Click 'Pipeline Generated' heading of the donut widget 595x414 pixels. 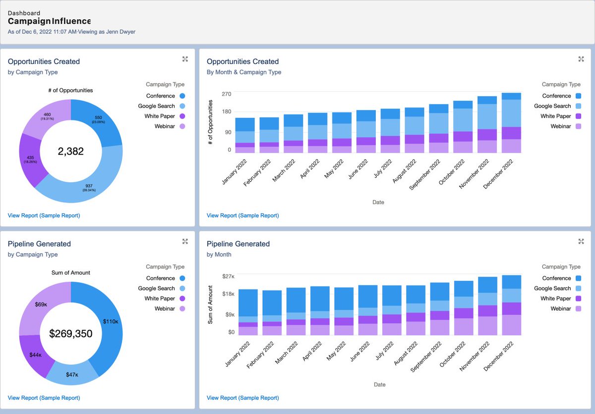[39, 244]
